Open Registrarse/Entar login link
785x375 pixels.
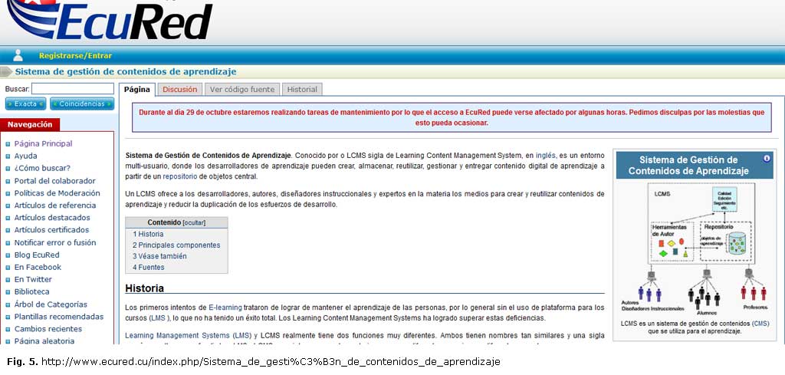(75, 56)
